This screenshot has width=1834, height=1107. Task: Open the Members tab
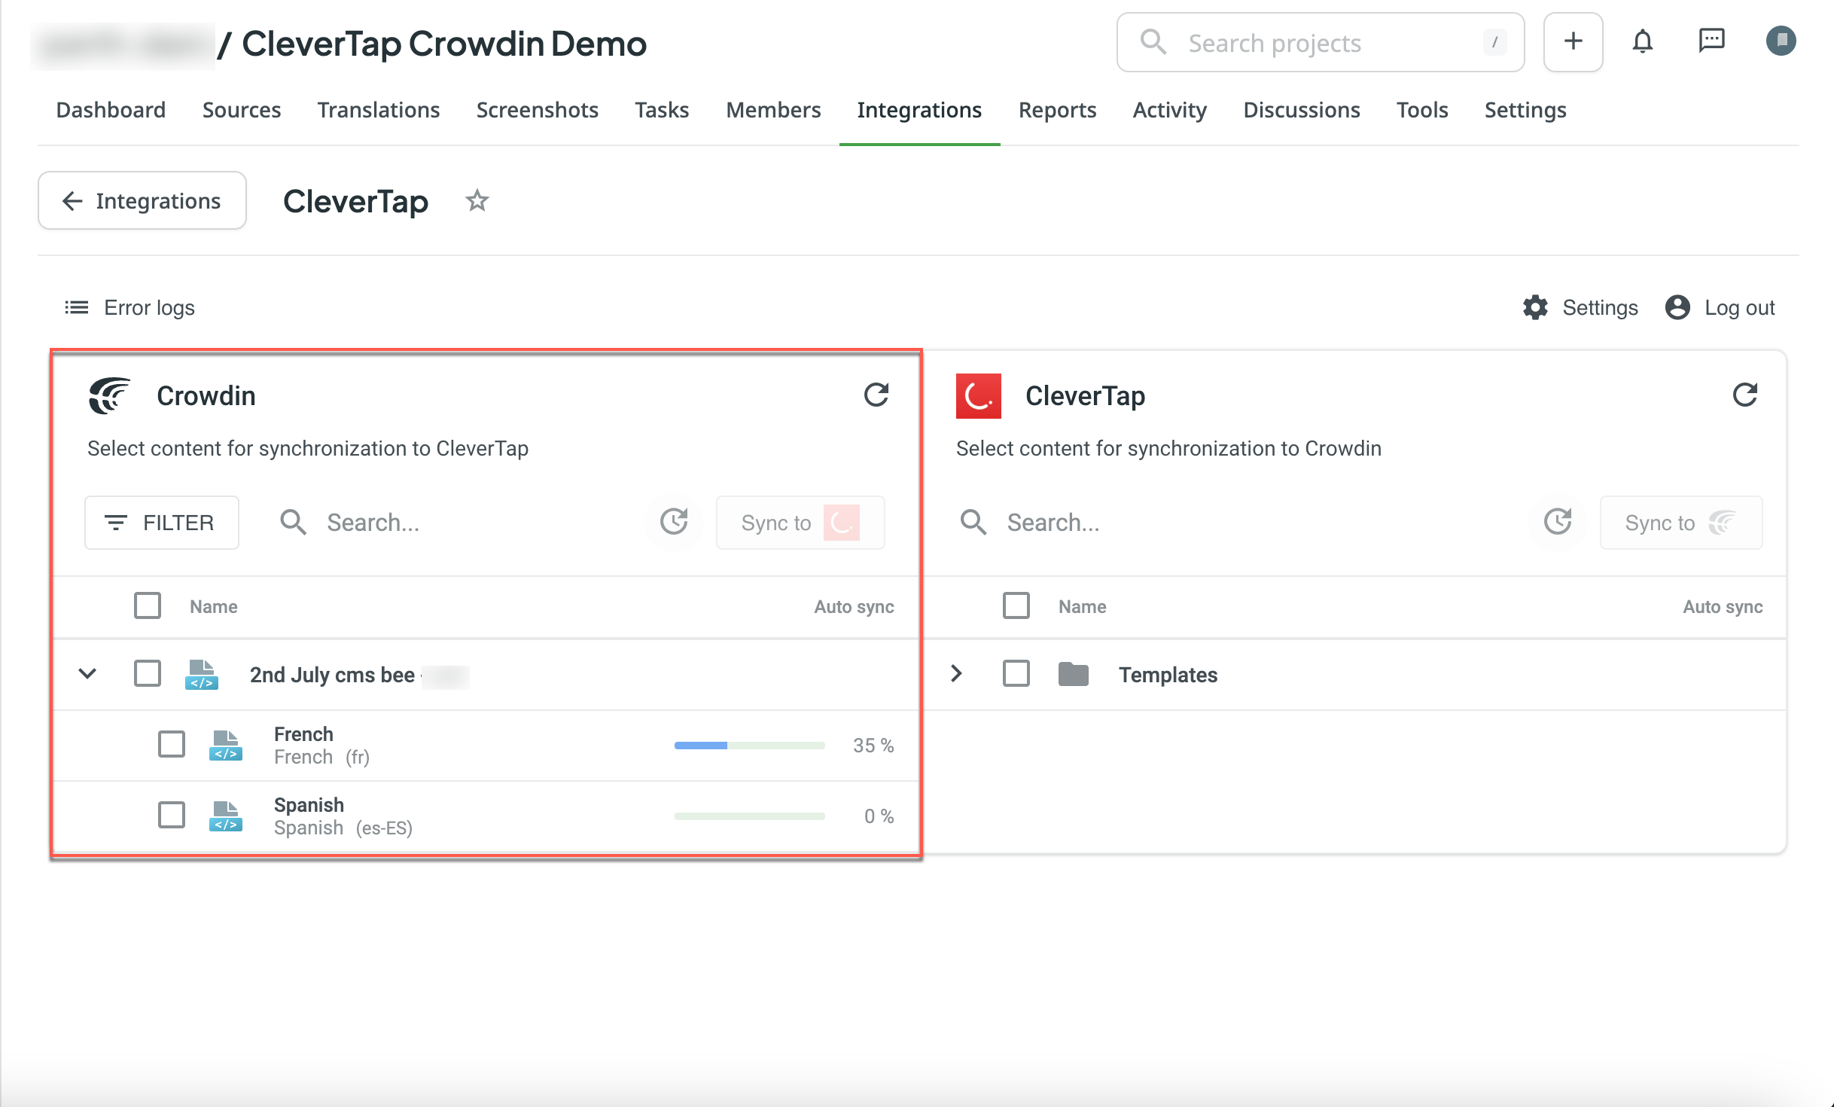click(773, 110)
